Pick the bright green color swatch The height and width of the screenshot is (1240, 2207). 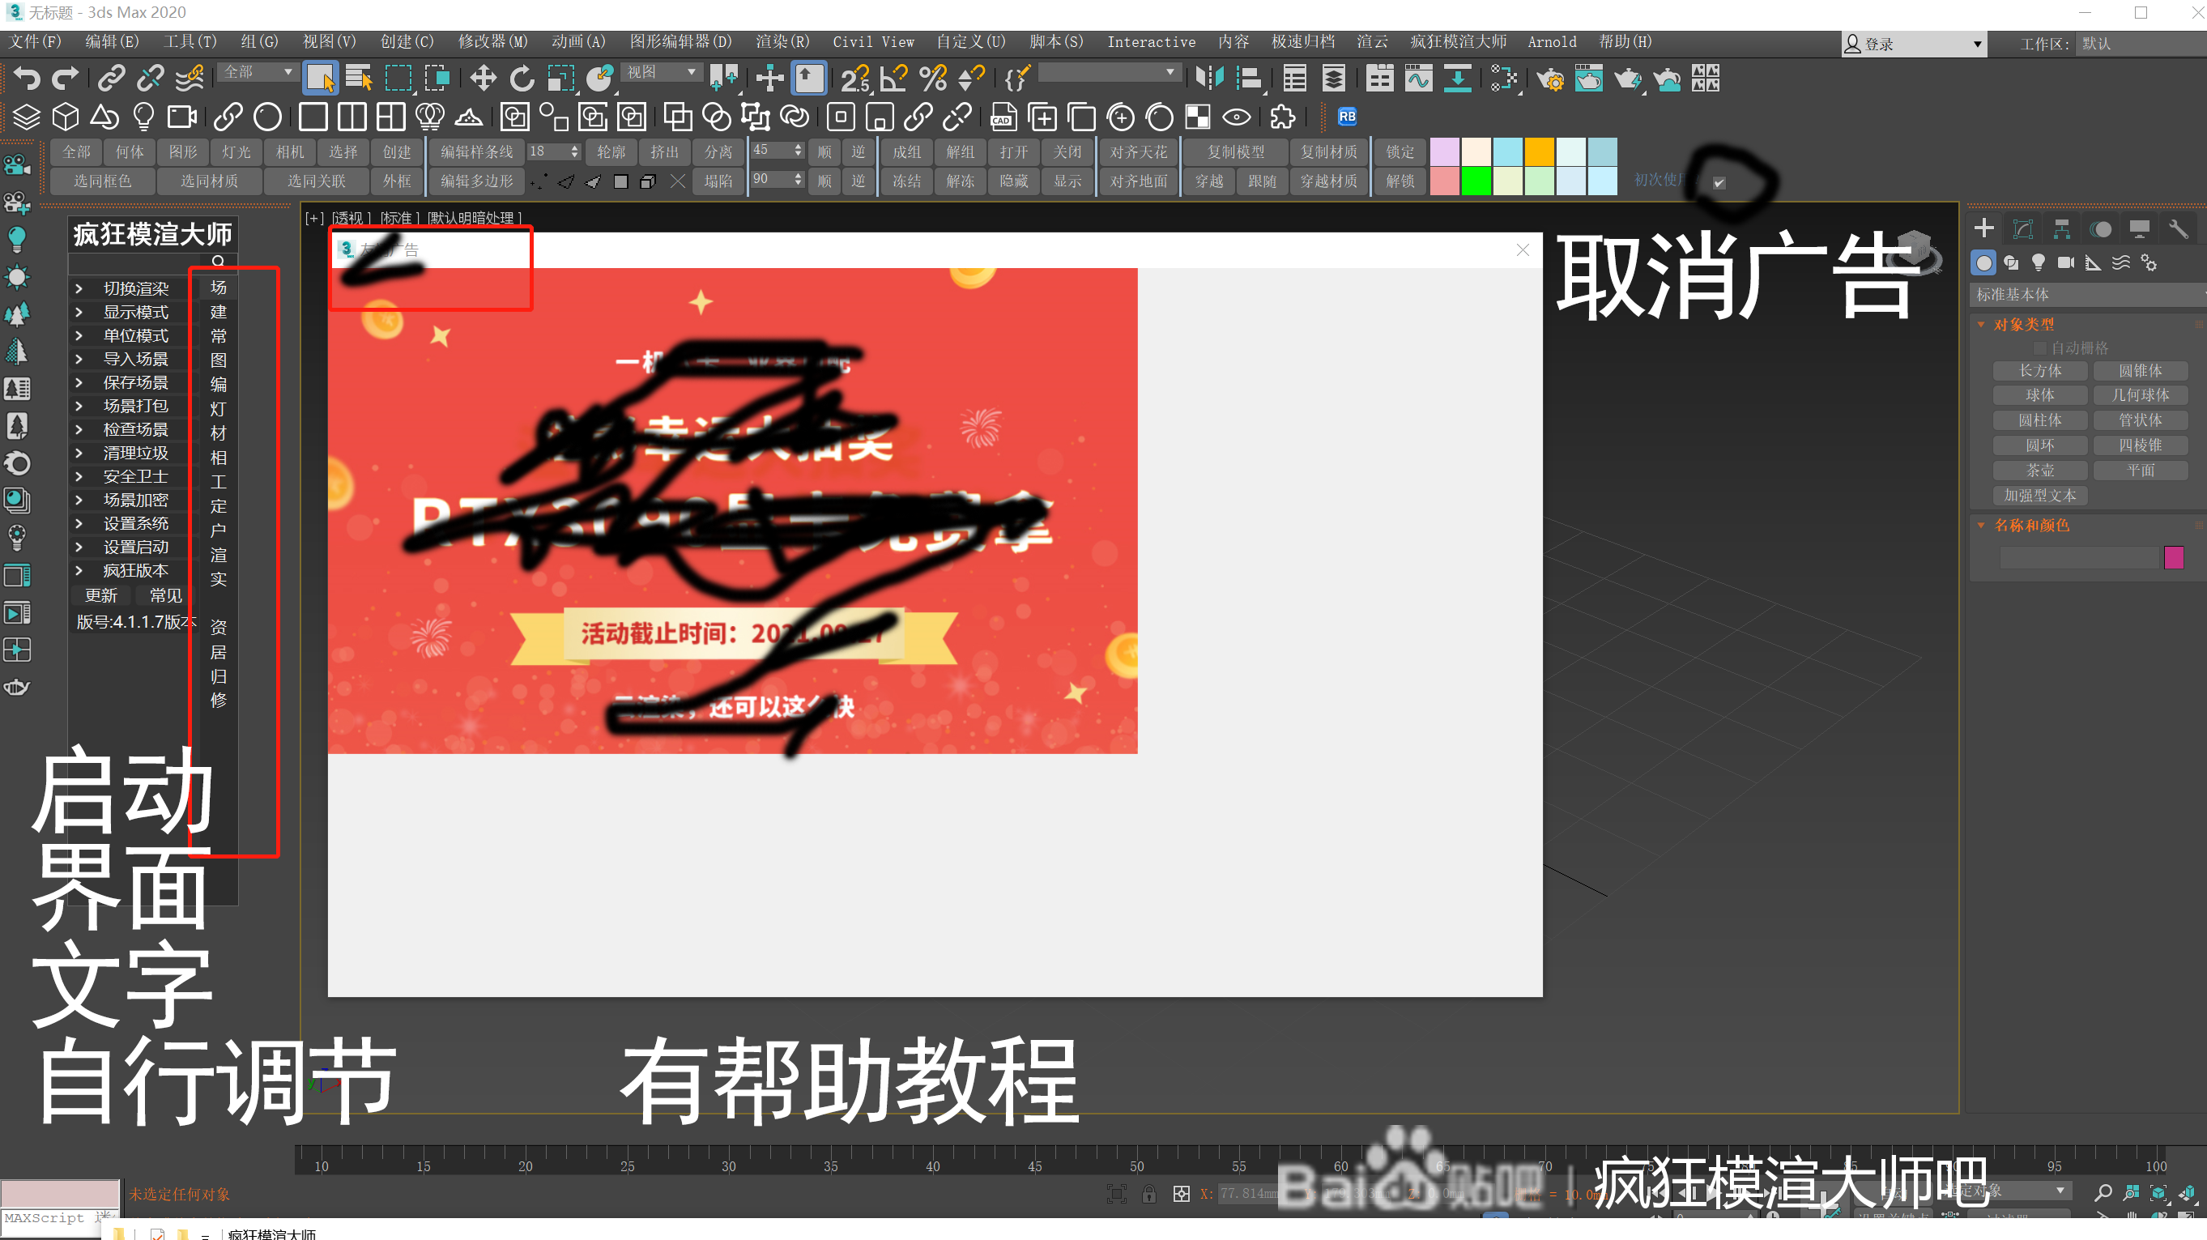click(1476, 181)
